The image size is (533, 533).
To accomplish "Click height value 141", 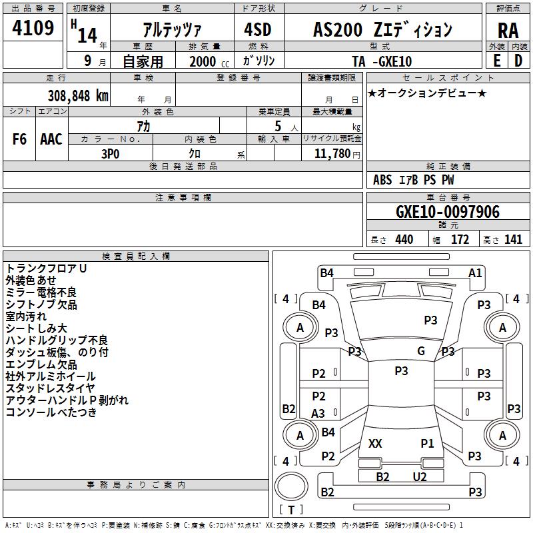I will 513,239.
